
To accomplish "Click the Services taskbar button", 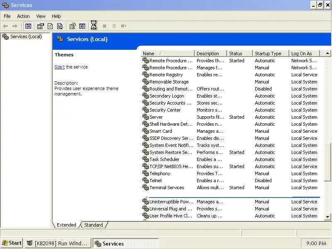I will tap(126, 243).
